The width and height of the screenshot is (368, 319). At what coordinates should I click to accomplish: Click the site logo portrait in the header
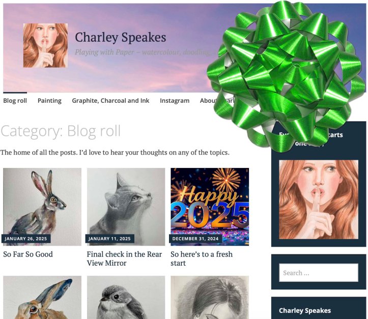[x=45, y=45]
